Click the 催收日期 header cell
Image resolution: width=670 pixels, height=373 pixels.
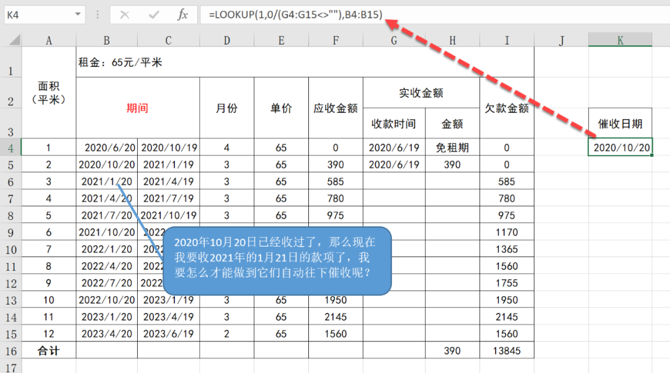pos(620,123)
